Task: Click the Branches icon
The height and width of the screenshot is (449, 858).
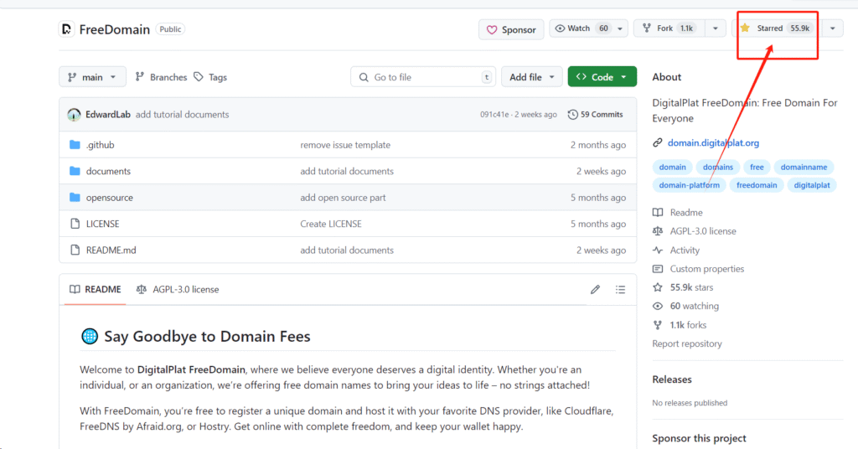Action: pyautogui.click(x=140, y=77)
